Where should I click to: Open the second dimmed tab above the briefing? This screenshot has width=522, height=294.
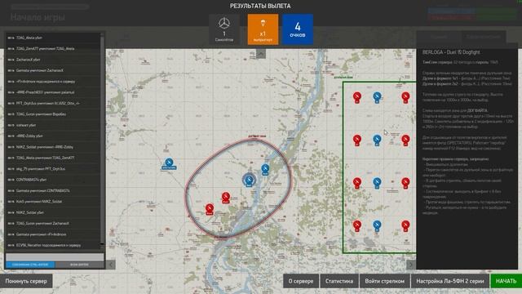[x=484, y=37]
